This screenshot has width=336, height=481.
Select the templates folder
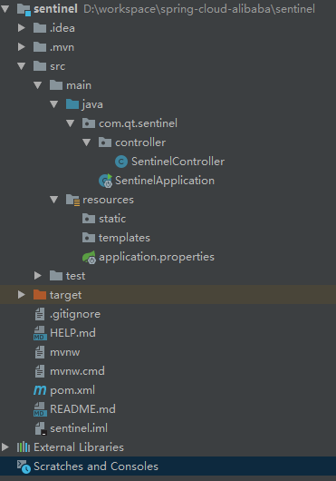124,238
